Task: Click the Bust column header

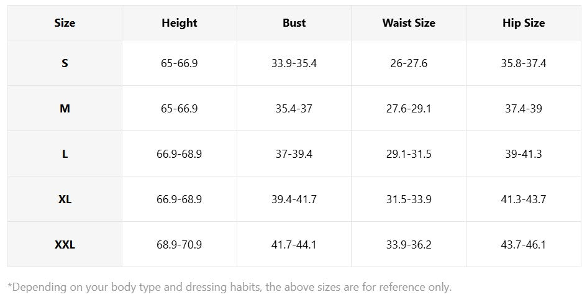Action: (x=294, y=23)
